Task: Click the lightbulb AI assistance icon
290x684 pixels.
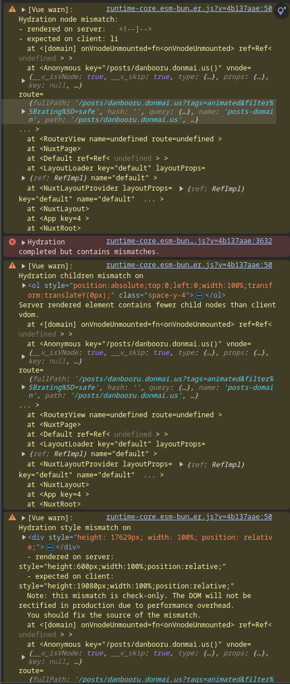Action: click(282, 11)
